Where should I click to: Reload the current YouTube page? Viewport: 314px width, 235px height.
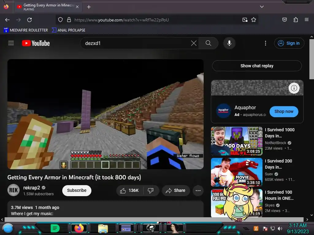29,20
